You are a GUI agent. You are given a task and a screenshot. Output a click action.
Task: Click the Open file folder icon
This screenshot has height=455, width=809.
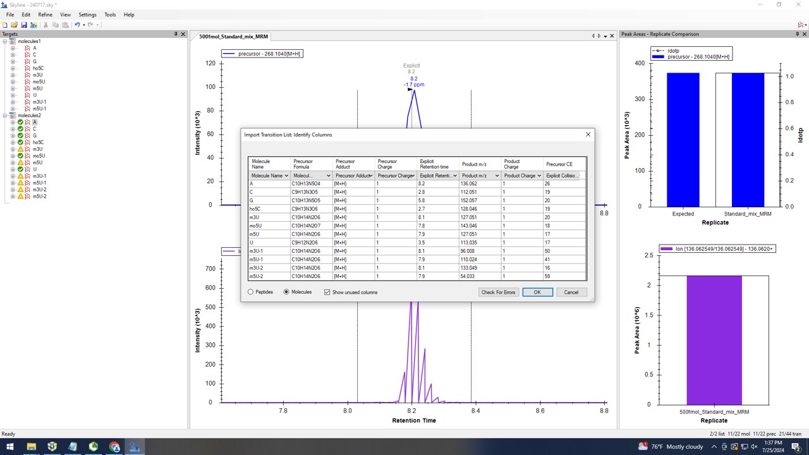click(x=14, y=25)
